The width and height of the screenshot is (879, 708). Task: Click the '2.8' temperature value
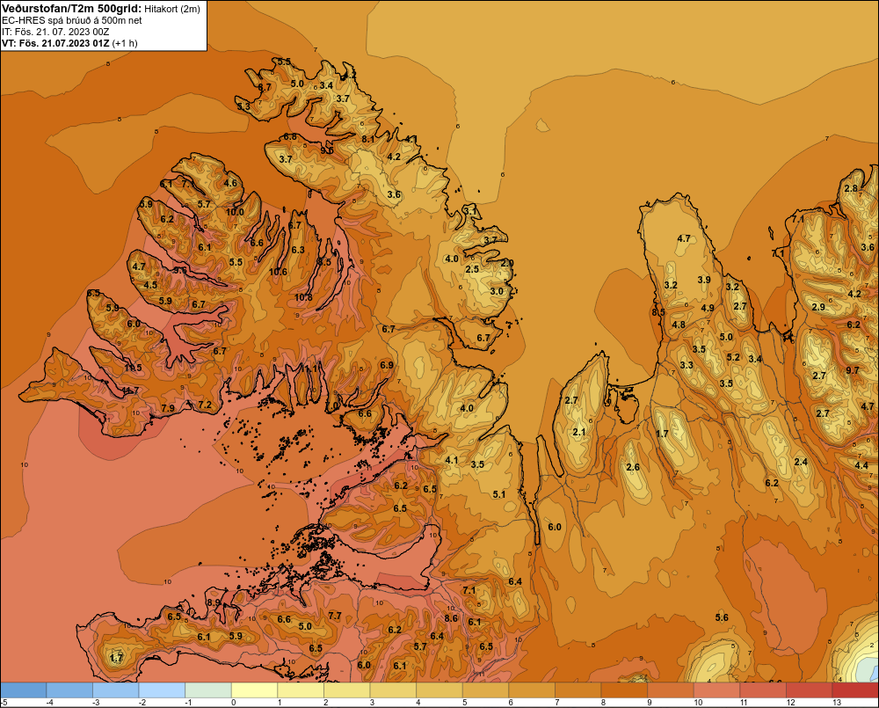click(851, 188)
